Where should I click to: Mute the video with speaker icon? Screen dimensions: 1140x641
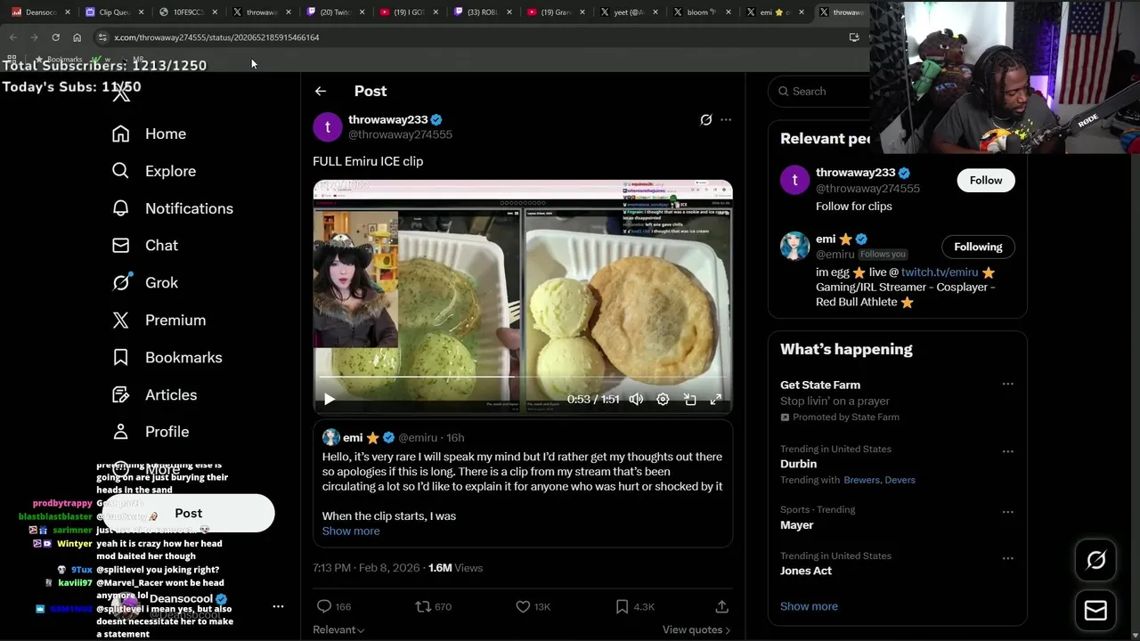coord(636,400)
